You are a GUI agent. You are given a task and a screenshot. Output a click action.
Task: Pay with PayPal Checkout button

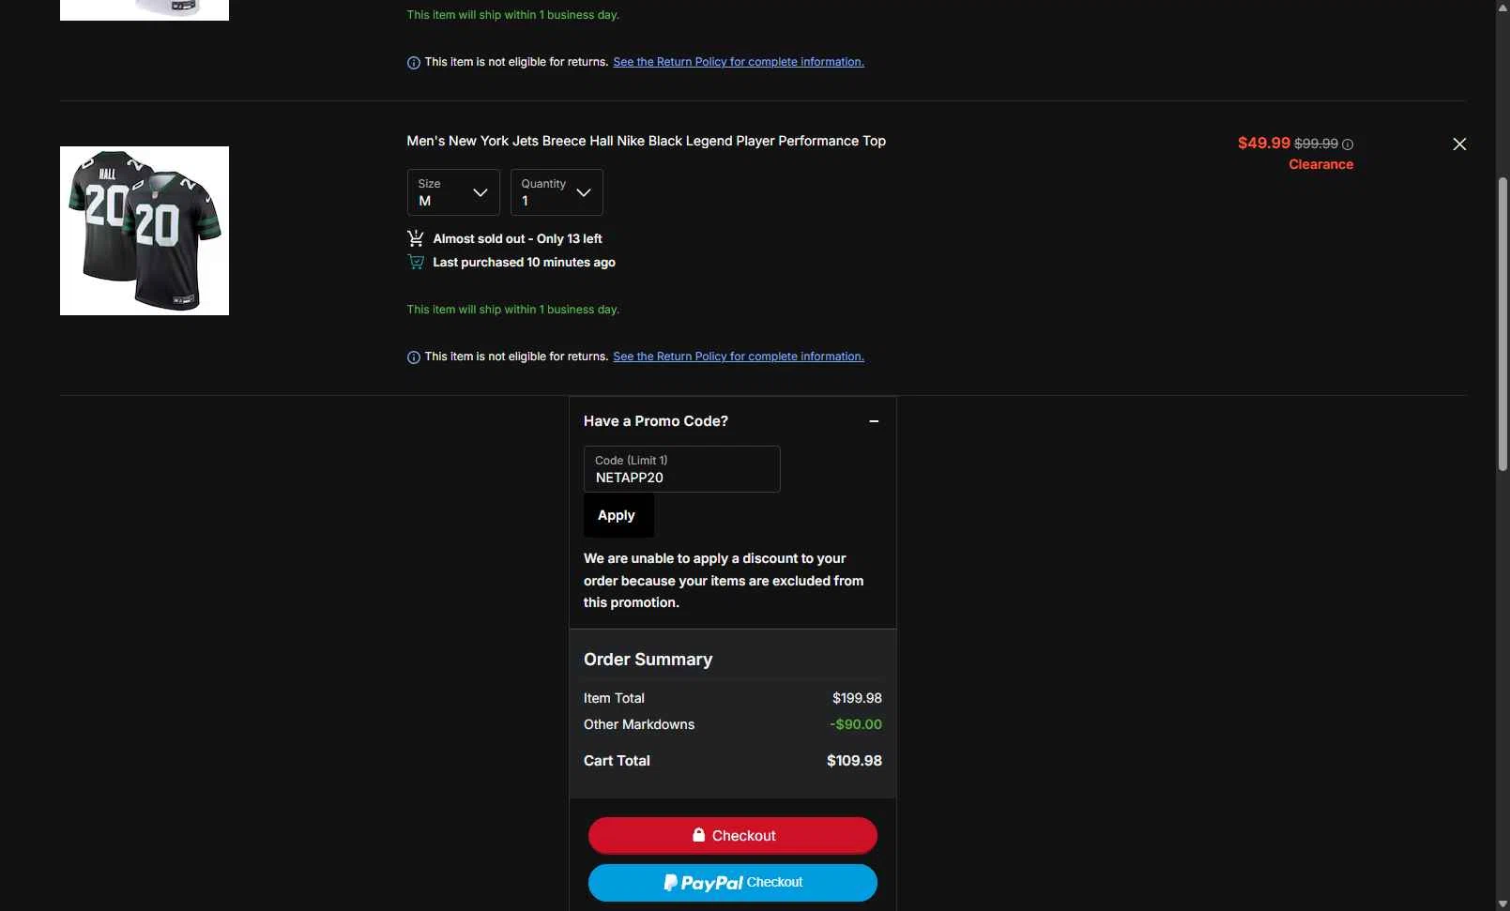(x=733, y=883)
